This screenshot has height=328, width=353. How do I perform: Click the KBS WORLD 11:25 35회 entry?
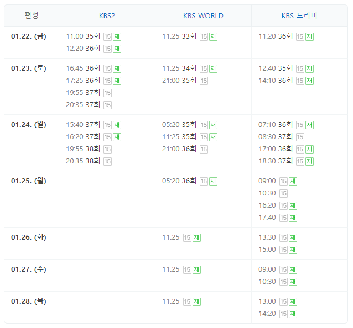click(x=179, y=137)
